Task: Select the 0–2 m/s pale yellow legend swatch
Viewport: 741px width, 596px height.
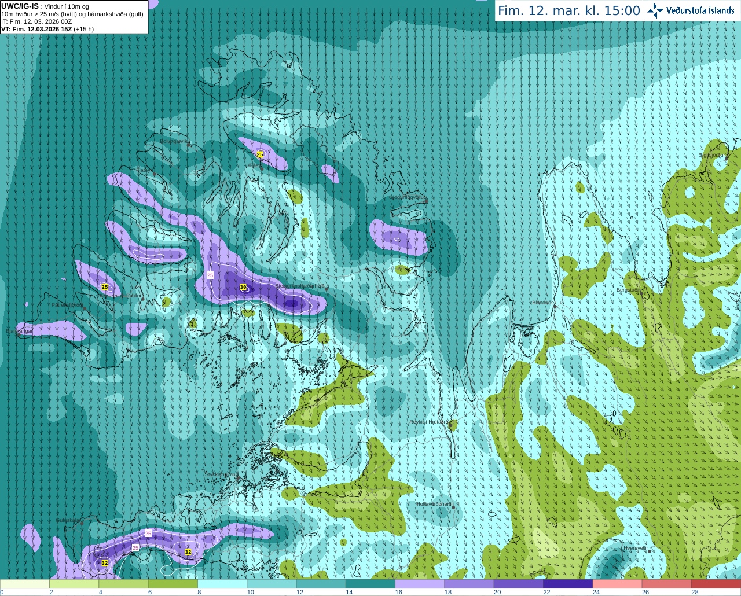Action: pyautogui.click(x=25, y=584)
